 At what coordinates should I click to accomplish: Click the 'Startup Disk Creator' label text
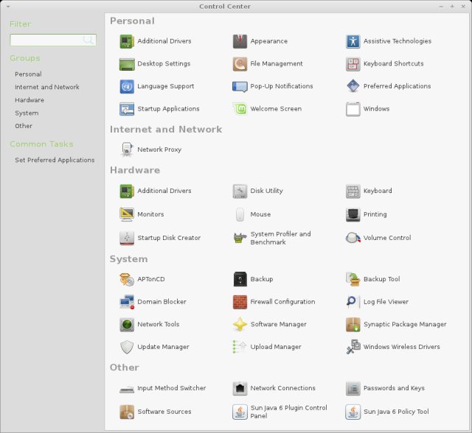tap(169, 238)
